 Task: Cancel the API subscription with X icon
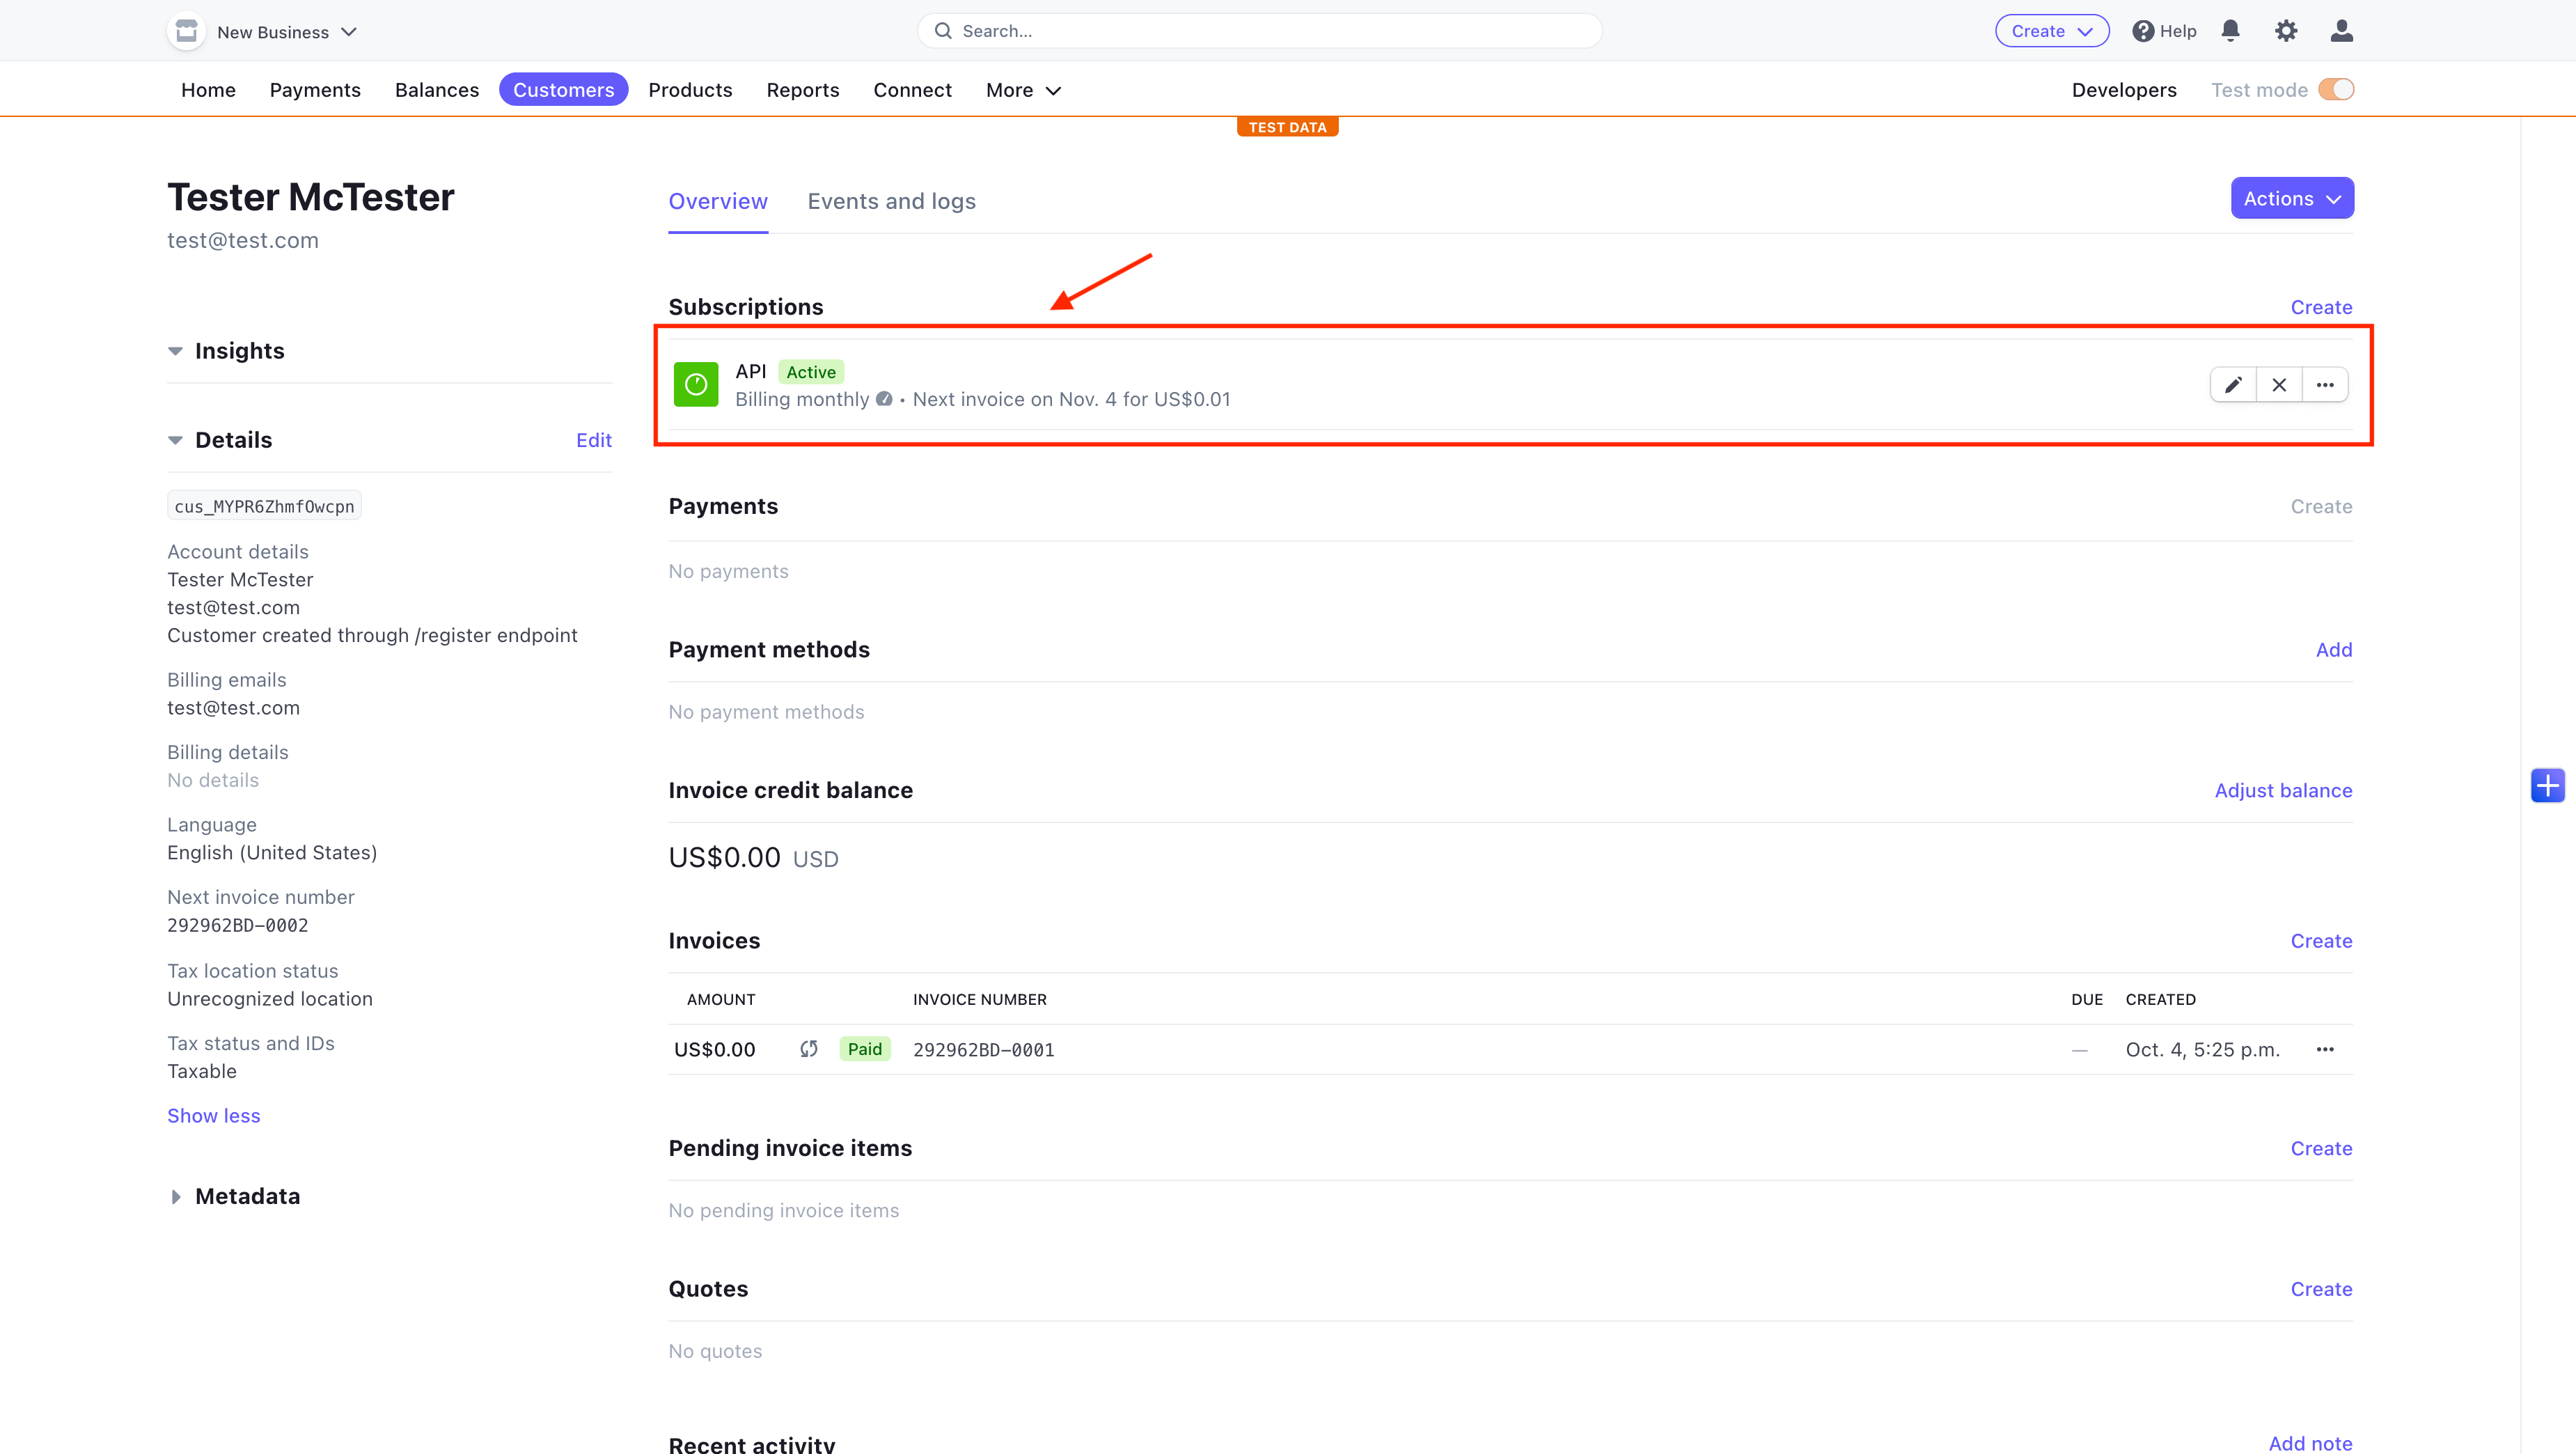[x=2279, y=385]
